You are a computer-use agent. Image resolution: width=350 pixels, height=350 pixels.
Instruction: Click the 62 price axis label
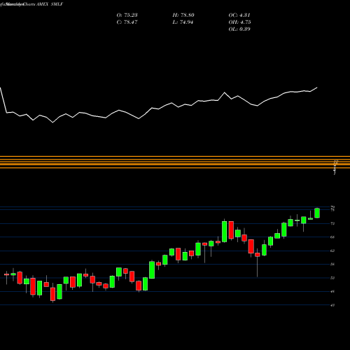coord(332,251)
